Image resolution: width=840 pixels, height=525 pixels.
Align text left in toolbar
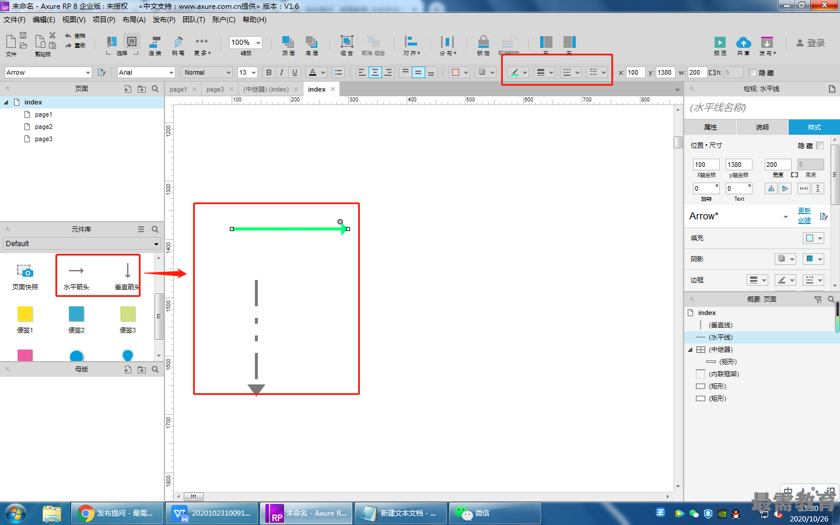(362, 72)
